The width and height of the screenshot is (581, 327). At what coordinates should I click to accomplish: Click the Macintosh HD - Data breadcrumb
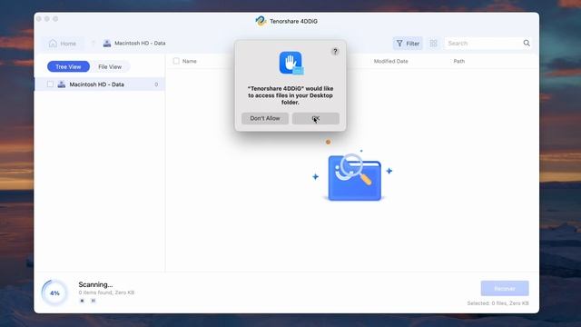tap(134, 44)
